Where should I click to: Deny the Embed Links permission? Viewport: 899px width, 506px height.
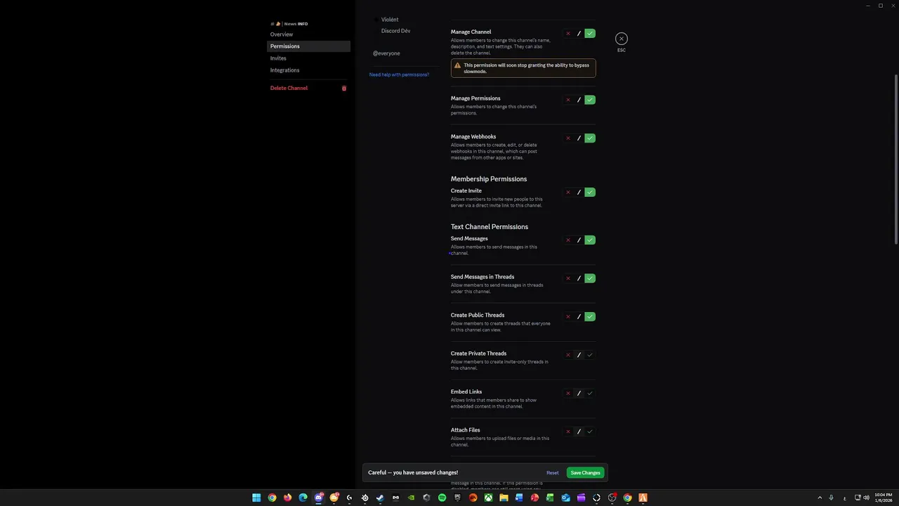pos(568,394)
